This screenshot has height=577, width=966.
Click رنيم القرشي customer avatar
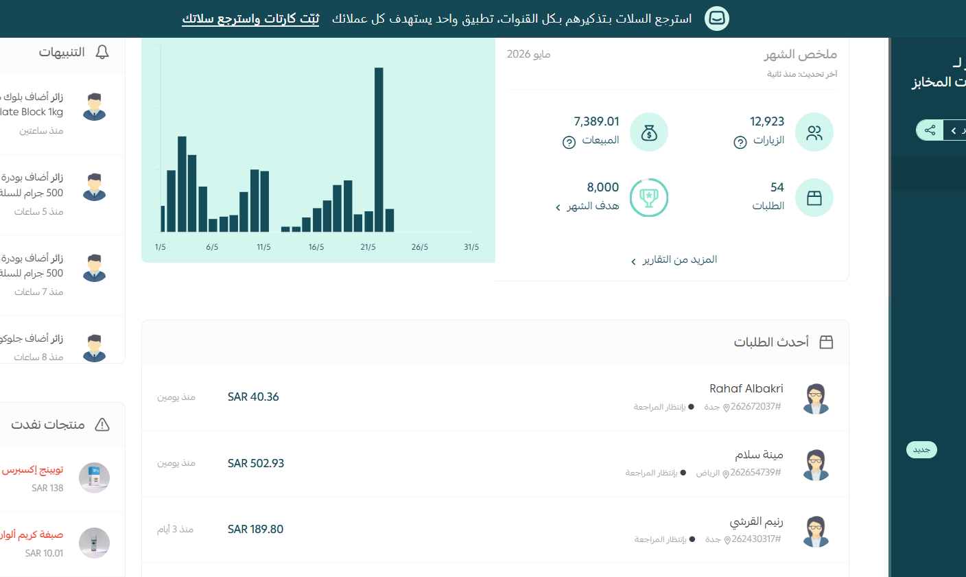[x=816, y=531]
